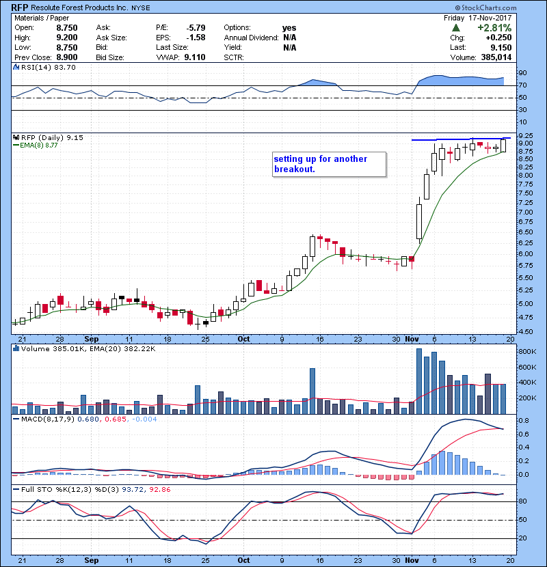Click the Sep label on bottom date axis
Image resolution: width=547 pixels, height=567 pixels.
point(91,560)
